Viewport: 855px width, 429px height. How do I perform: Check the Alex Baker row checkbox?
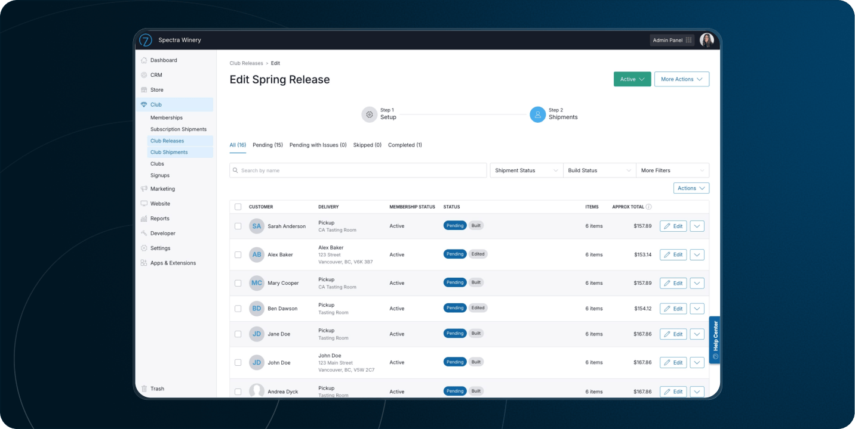pyautogui.click(x=238, y=254)
